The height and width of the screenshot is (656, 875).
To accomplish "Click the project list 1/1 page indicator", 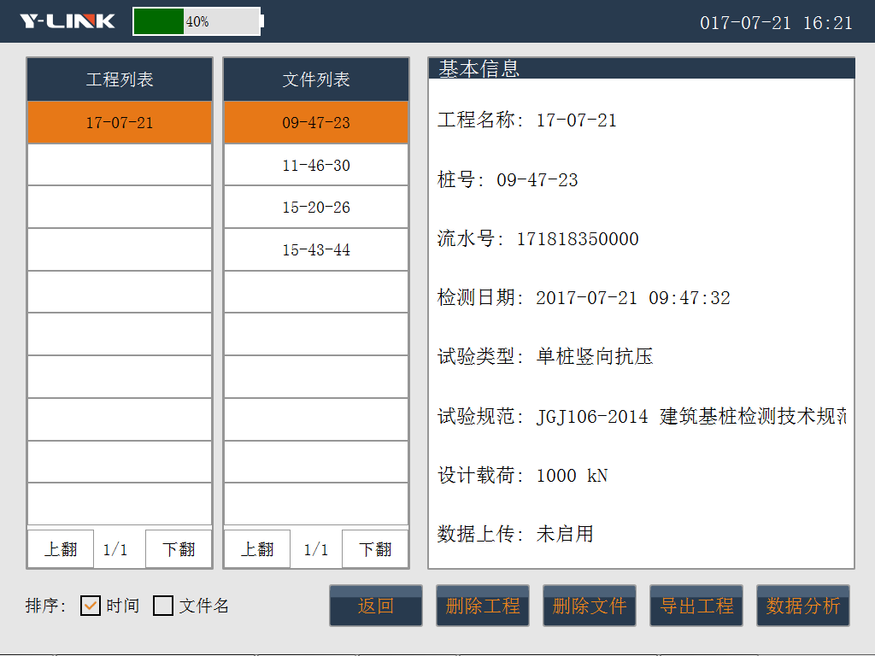I will (x=115, y=550).
